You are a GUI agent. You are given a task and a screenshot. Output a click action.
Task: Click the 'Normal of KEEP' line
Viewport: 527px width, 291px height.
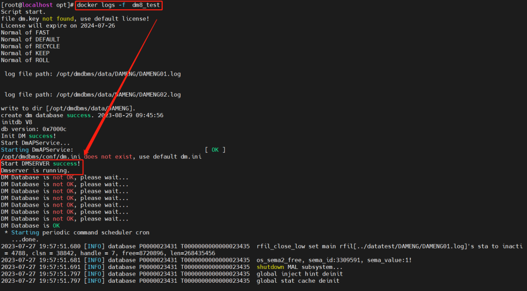tap(25, 53)
